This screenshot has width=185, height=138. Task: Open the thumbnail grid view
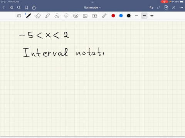pos(11,8)
